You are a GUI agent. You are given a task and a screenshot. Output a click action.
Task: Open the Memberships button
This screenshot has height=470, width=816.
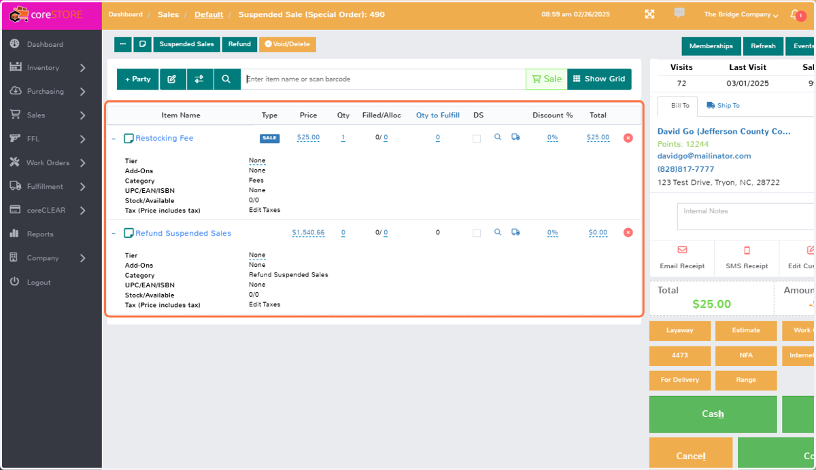711,46
